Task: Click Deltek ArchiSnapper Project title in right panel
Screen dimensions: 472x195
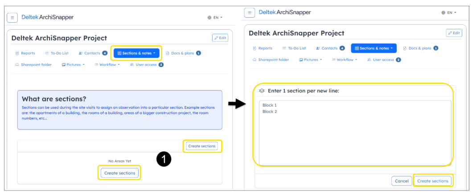Action: click(296, 33)
